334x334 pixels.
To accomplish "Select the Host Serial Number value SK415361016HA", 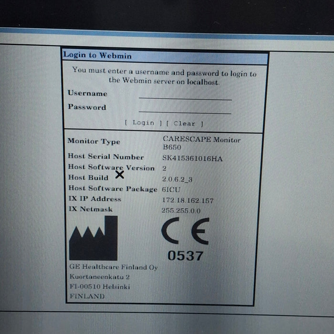I will click(x=192, y=158).
